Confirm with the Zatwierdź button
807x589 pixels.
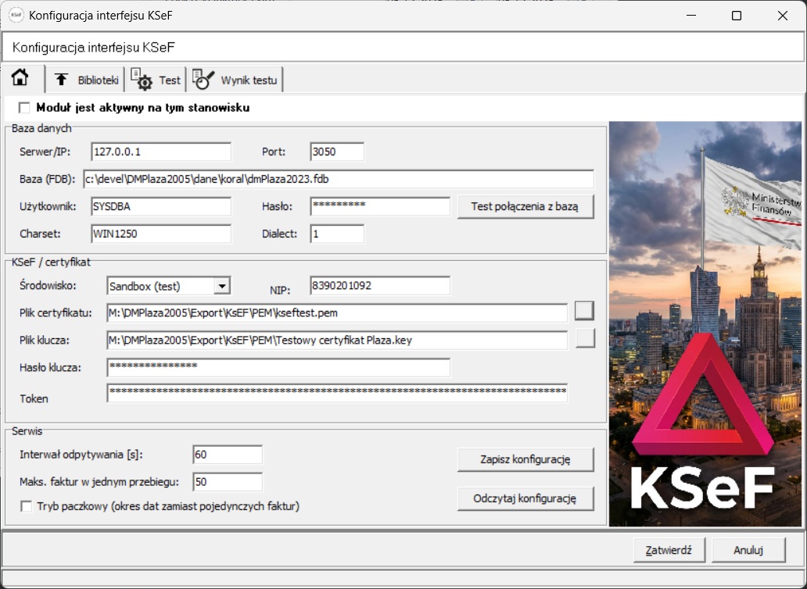click(x=669, y=550)
